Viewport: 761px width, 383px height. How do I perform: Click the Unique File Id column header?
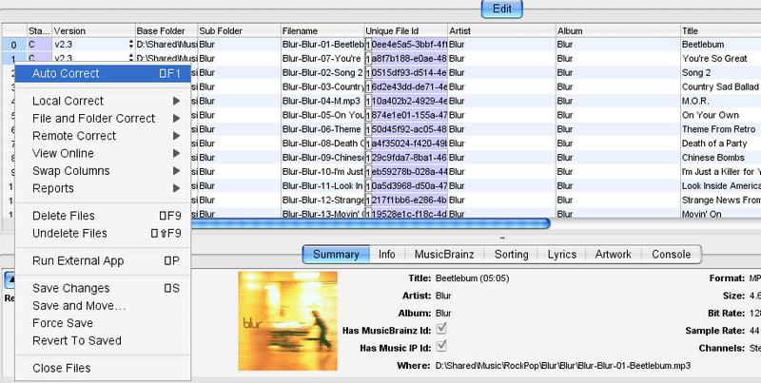406,31
